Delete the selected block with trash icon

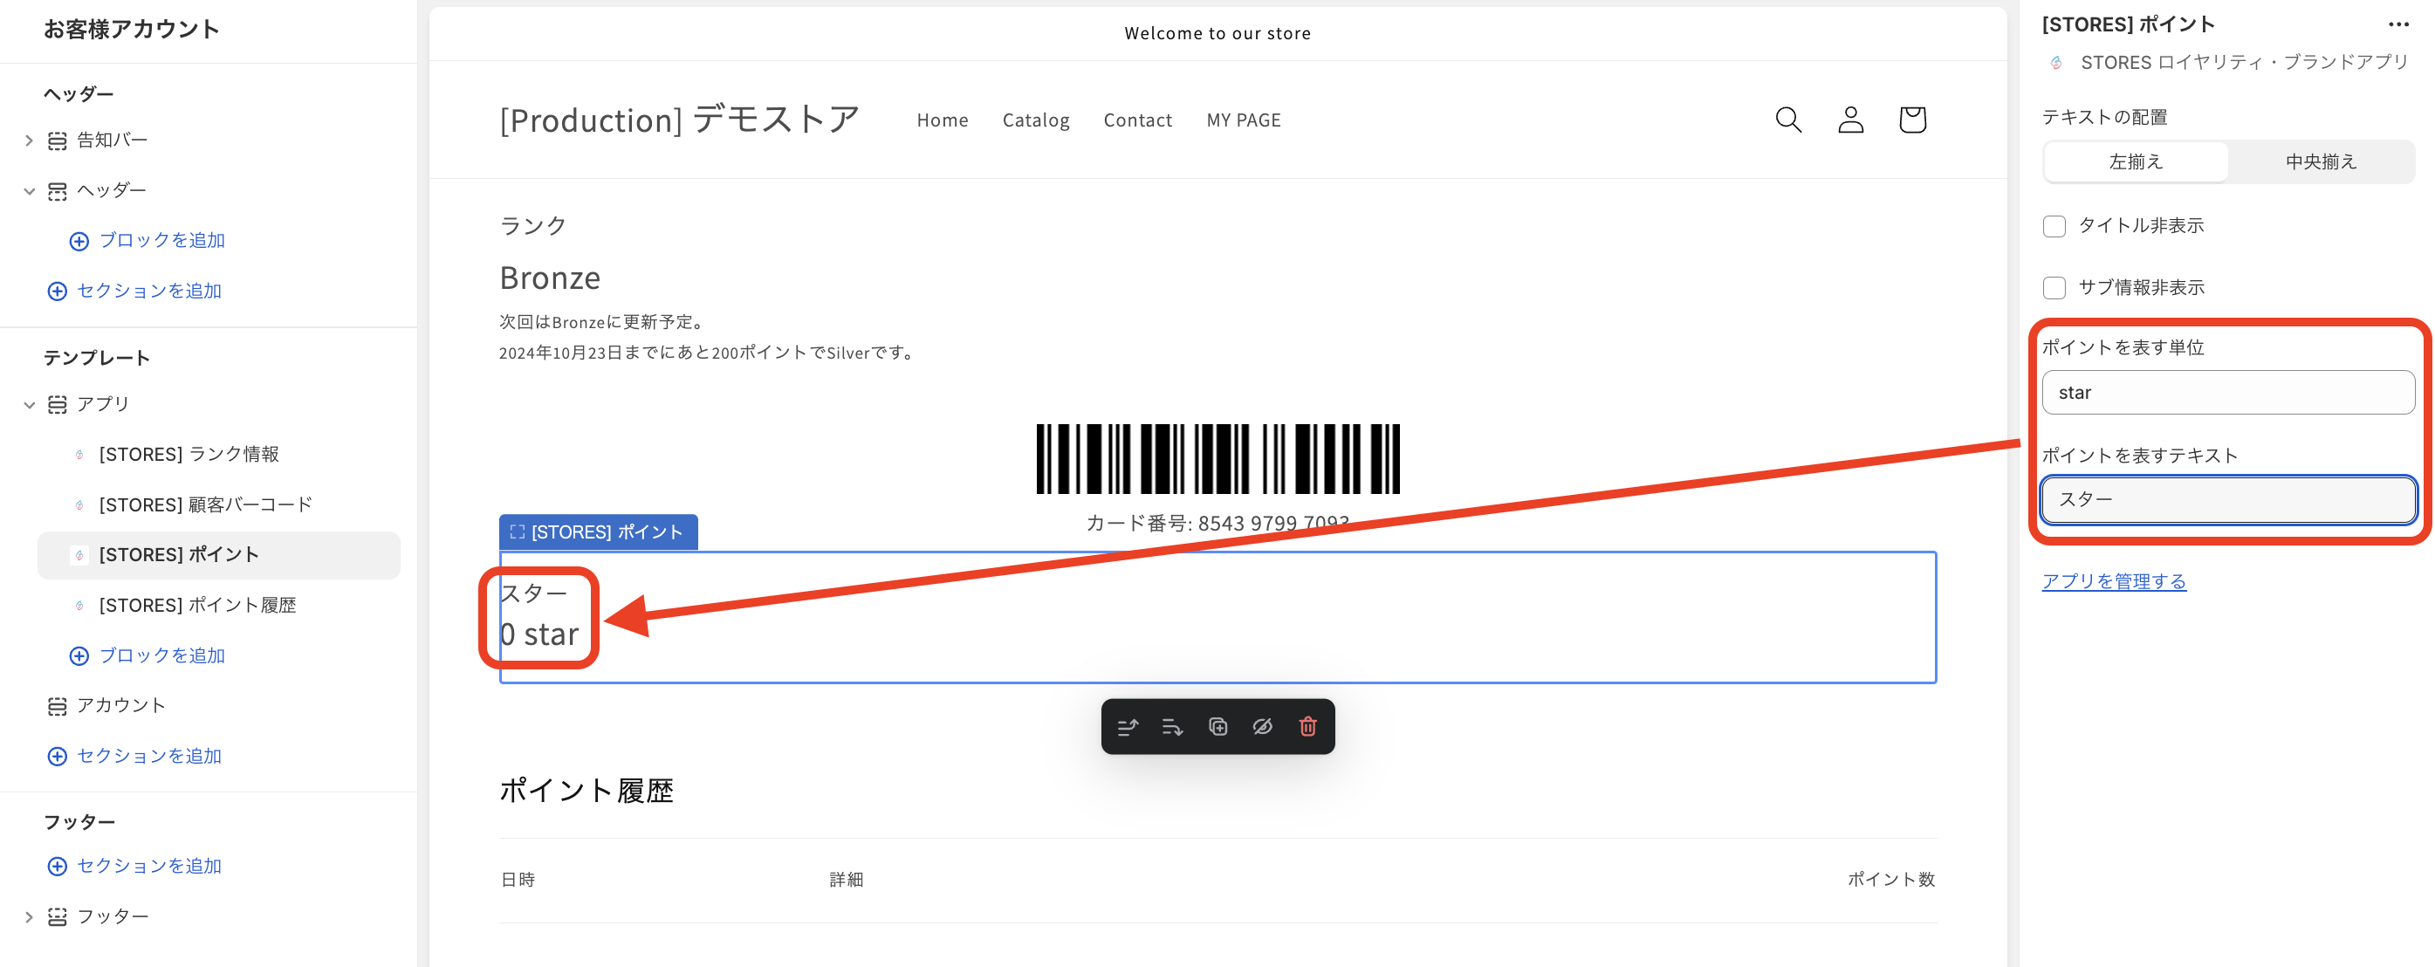coord(1309,726)
